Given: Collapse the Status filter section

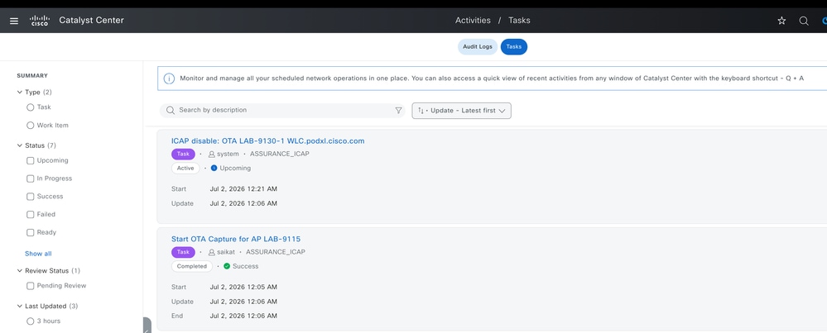Looking at the screenshot, I should [x=20, y=145].
